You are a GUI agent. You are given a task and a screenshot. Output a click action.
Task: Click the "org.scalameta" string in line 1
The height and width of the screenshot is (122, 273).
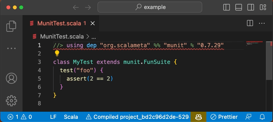point(125,46)
